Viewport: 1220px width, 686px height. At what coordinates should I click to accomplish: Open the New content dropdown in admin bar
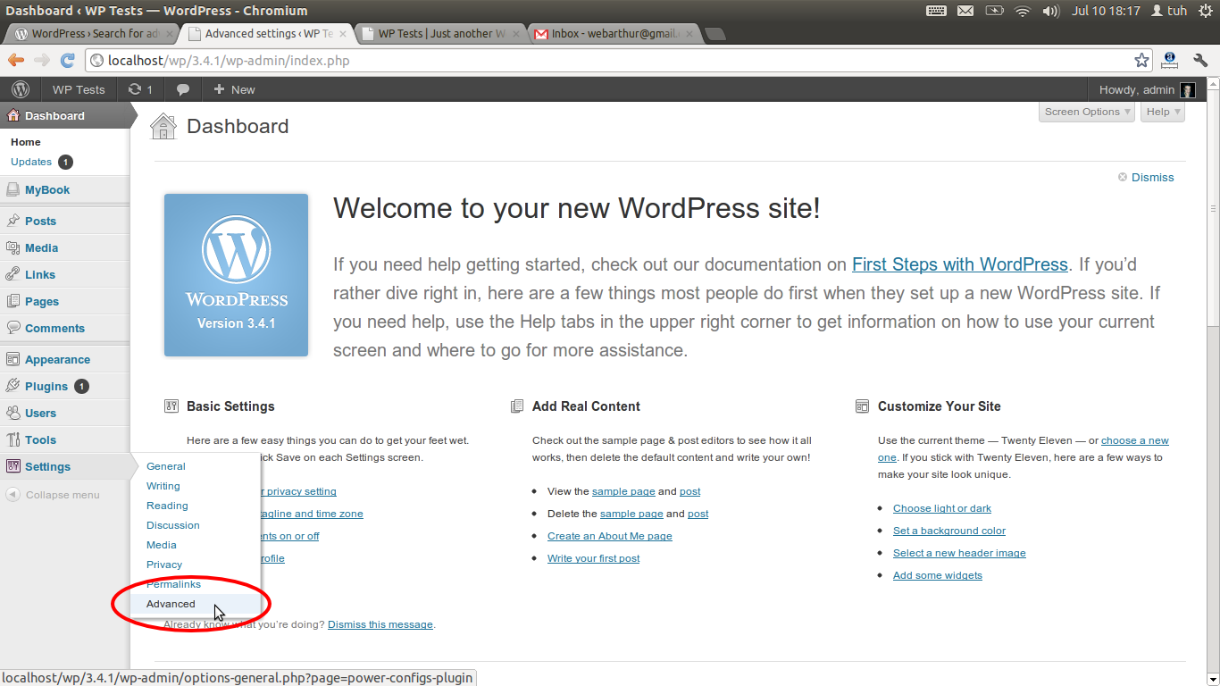click(234, 89)
